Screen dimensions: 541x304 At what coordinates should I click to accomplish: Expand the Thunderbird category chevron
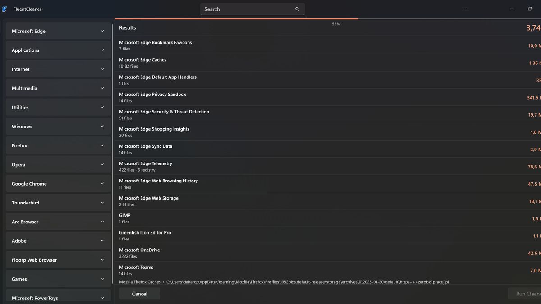tap(102, 203)
